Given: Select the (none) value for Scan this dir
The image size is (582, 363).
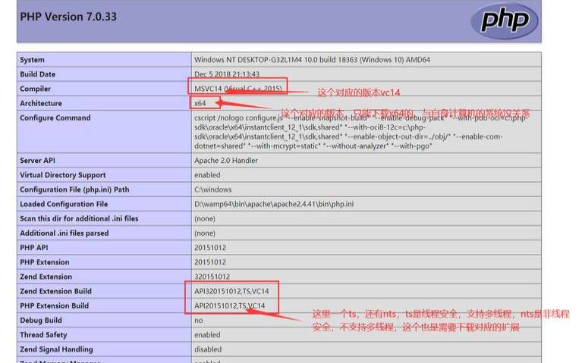Looking at the screenshot, I should [x=205, y=218].
